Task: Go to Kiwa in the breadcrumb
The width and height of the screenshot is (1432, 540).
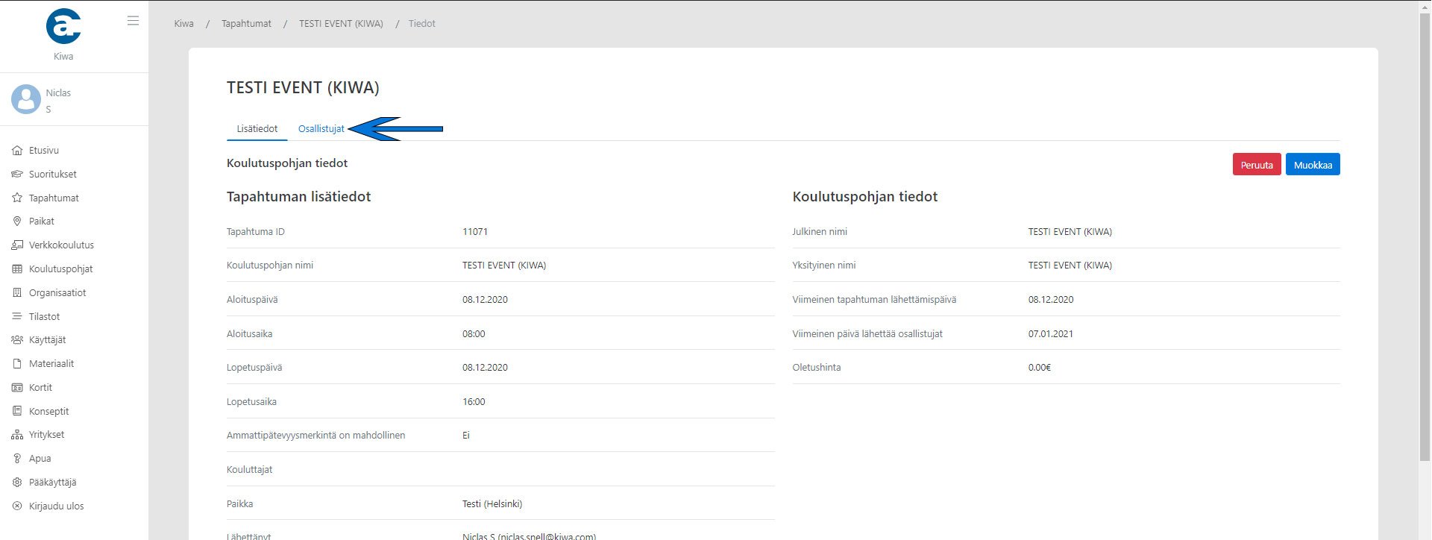Action: pyautogui.click(x=183, y=24)
